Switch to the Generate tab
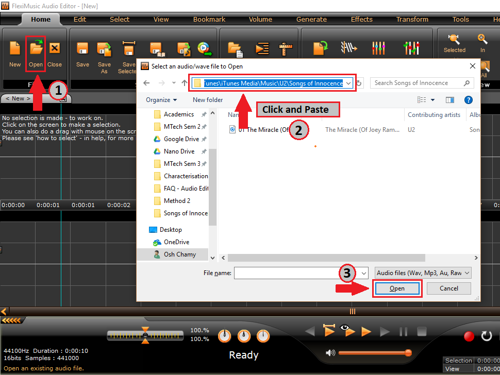This screenshot has width=500, height=375. click(311, 20)
